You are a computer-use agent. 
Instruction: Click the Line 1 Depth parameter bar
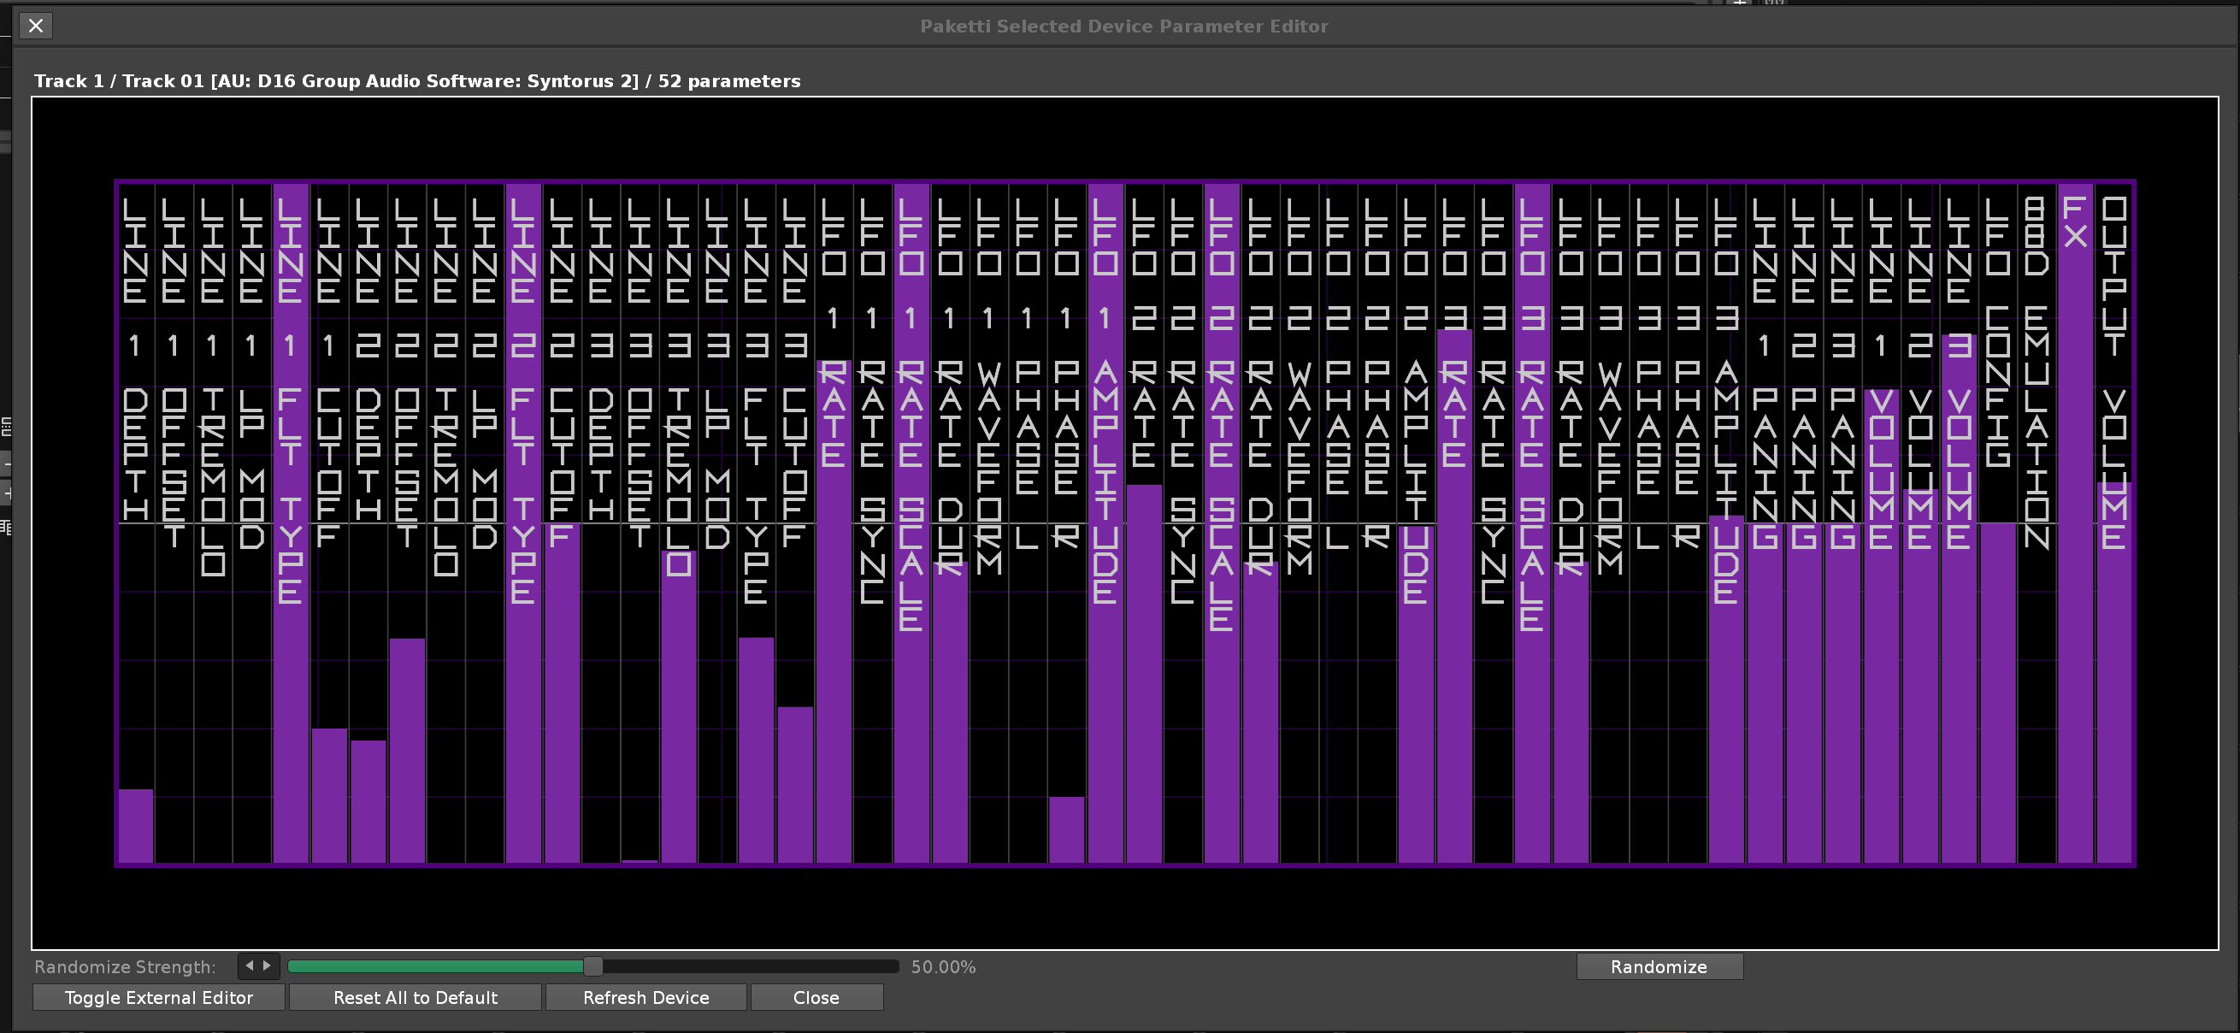point(136,824)
